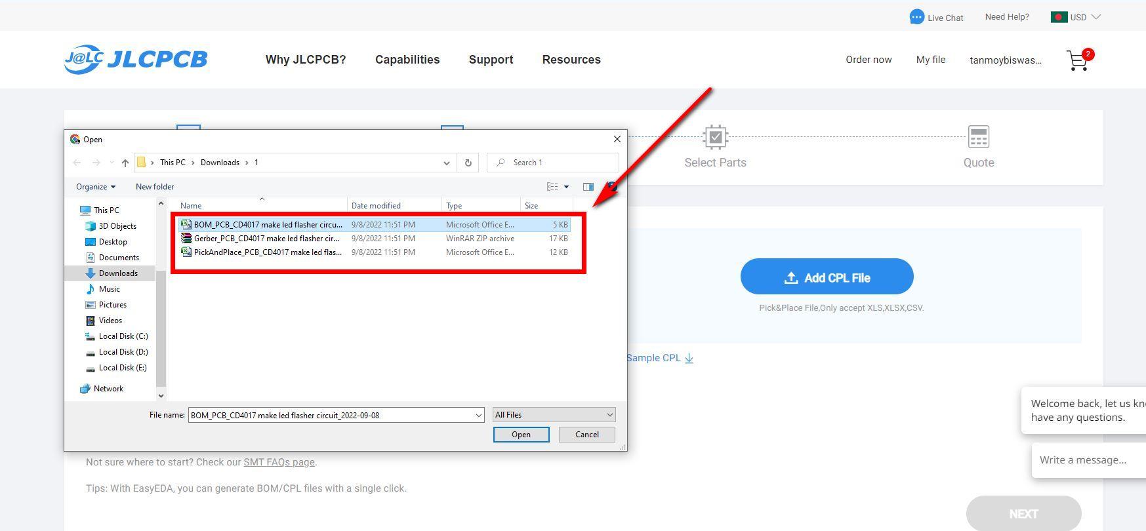Click the Live Chat bubble icon

(x=916, y=17)
